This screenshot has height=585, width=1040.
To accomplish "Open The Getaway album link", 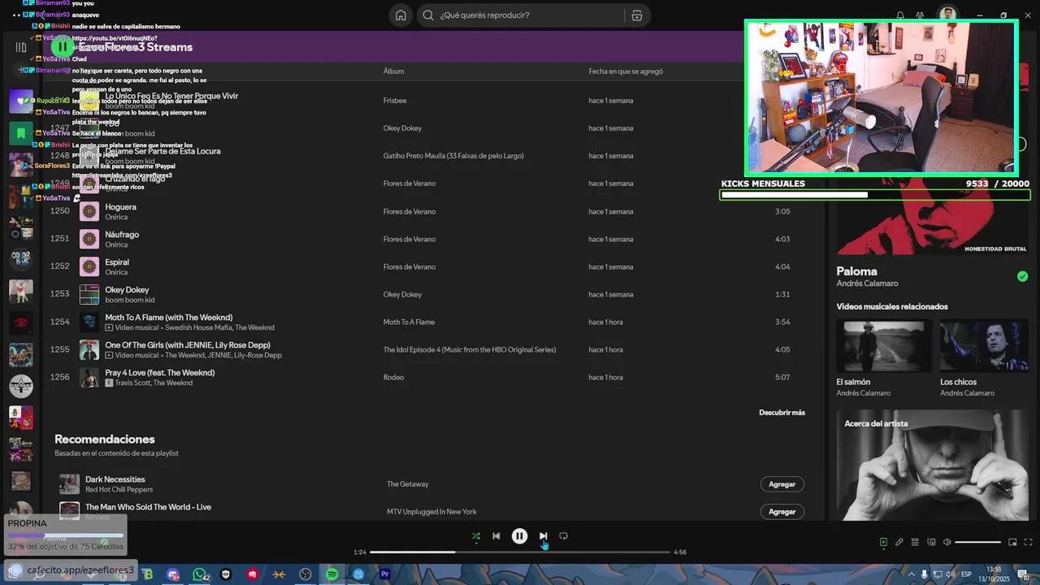I will (407, 484).
